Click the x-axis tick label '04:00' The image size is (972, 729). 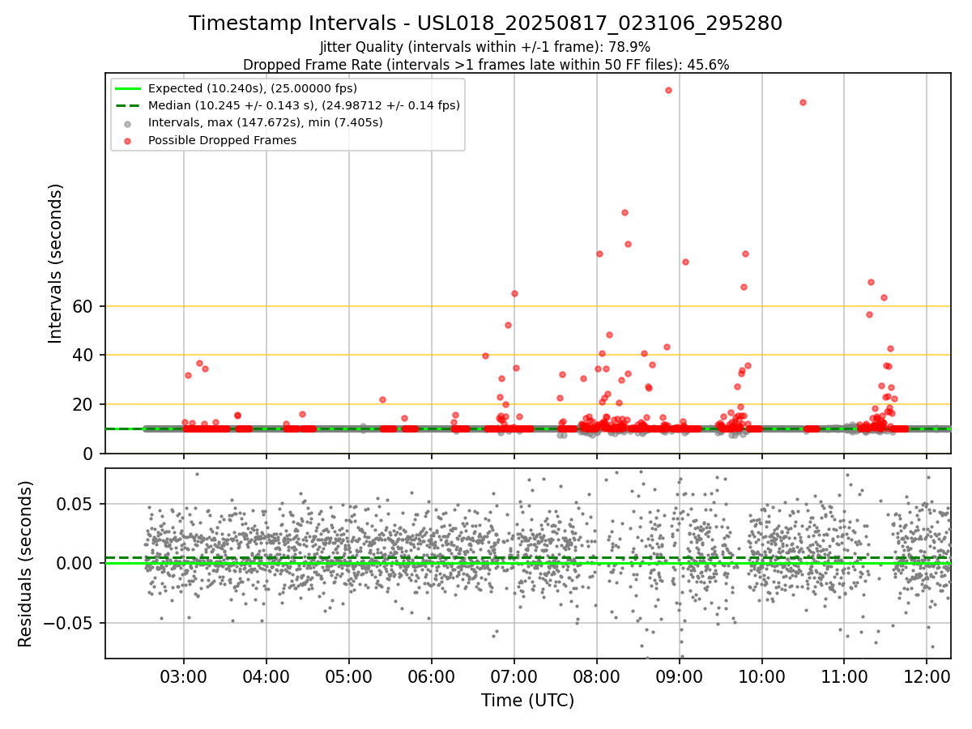(x=266, y=676)
